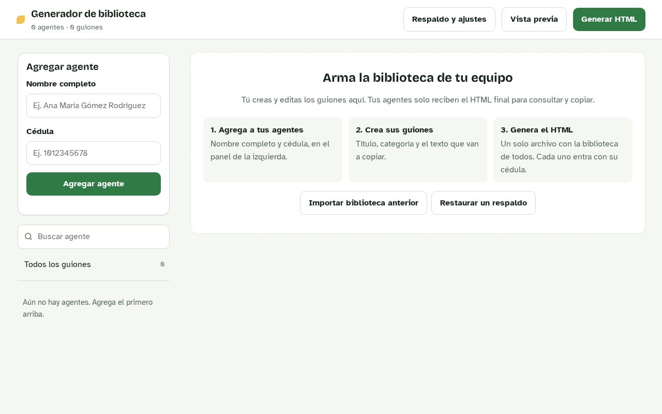Open the Vista previa
The image size is (662, 414).
534,19
